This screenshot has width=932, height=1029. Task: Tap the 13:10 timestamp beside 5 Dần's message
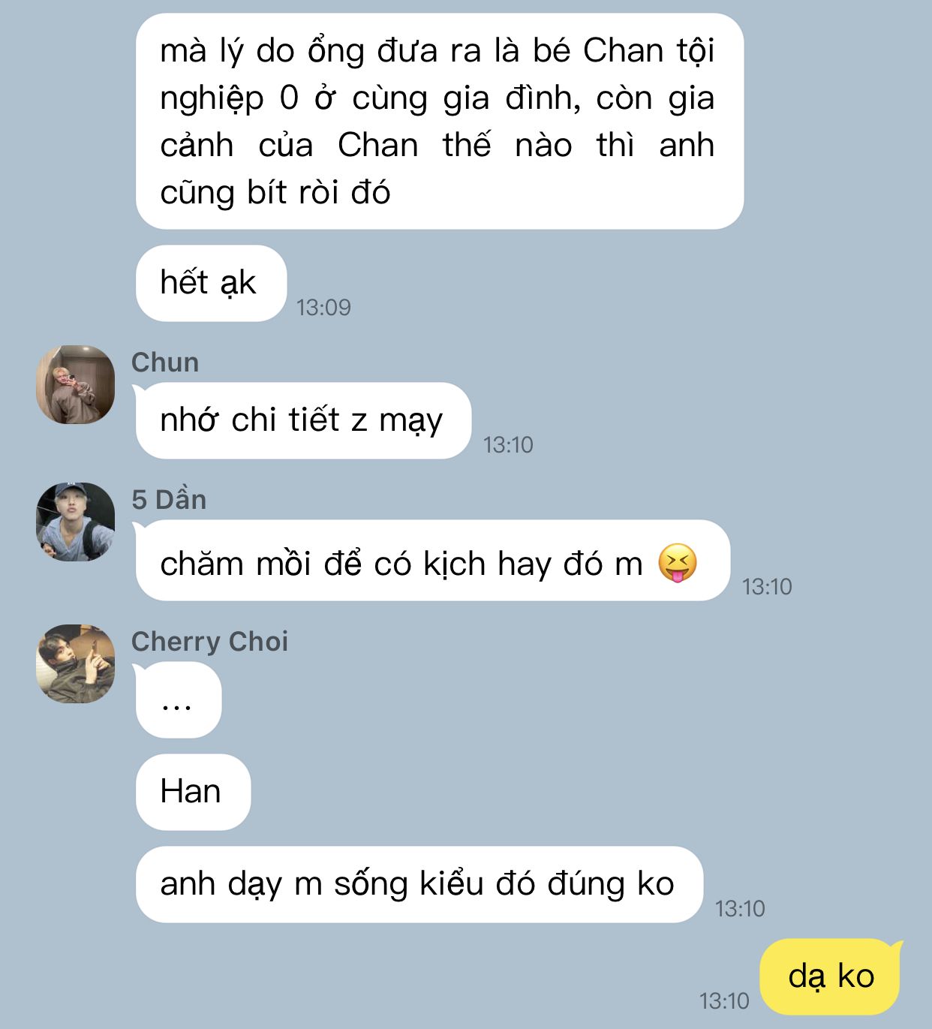coord(767,587)
